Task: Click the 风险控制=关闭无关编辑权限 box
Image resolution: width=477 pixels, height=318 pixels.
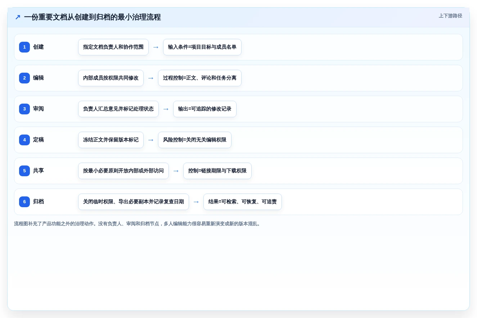Action: (x=195, y=140)
